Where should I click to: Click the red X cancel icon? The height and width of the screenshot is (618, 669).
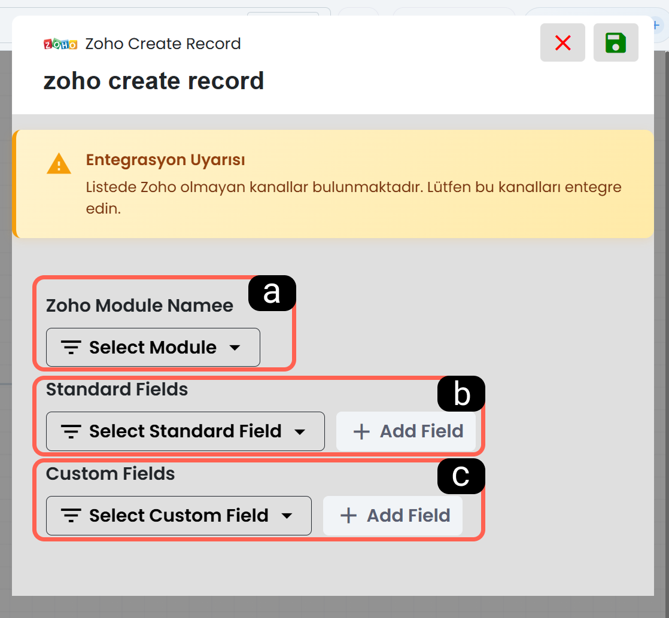click(562, 42)
